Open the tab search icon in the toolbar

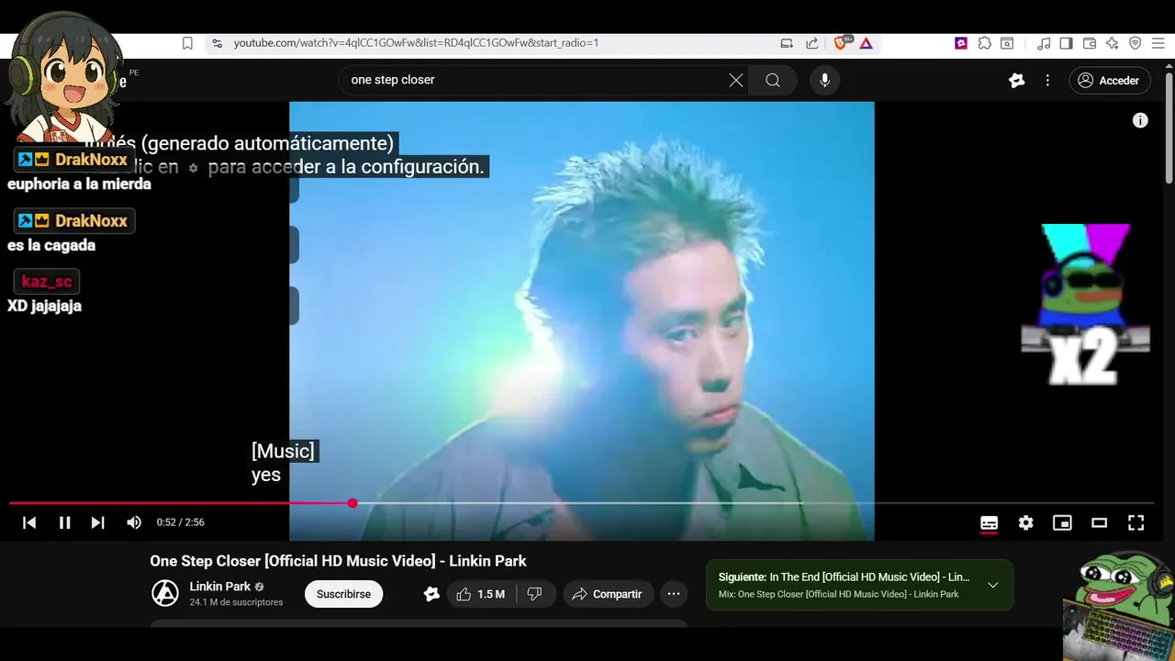1007,43
